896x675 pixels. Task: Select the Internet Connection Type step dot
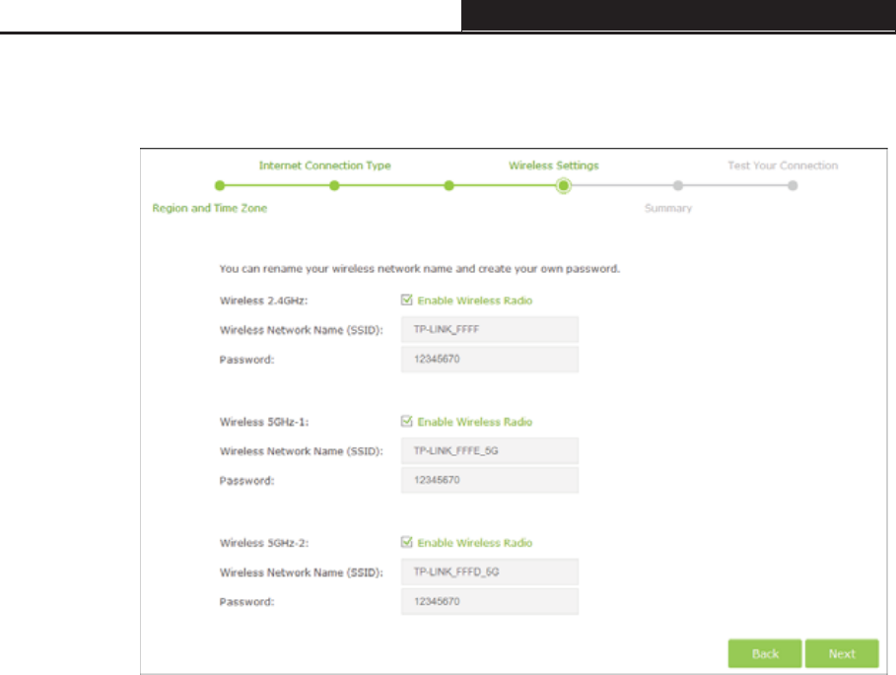click(x=334, y=185)
